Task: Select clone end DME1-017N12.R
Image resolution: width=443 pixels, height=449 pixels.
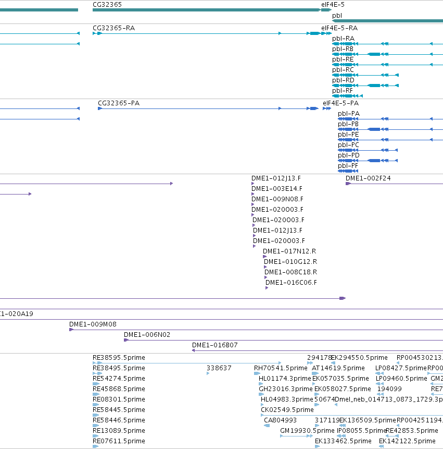Action: (289, 251)
